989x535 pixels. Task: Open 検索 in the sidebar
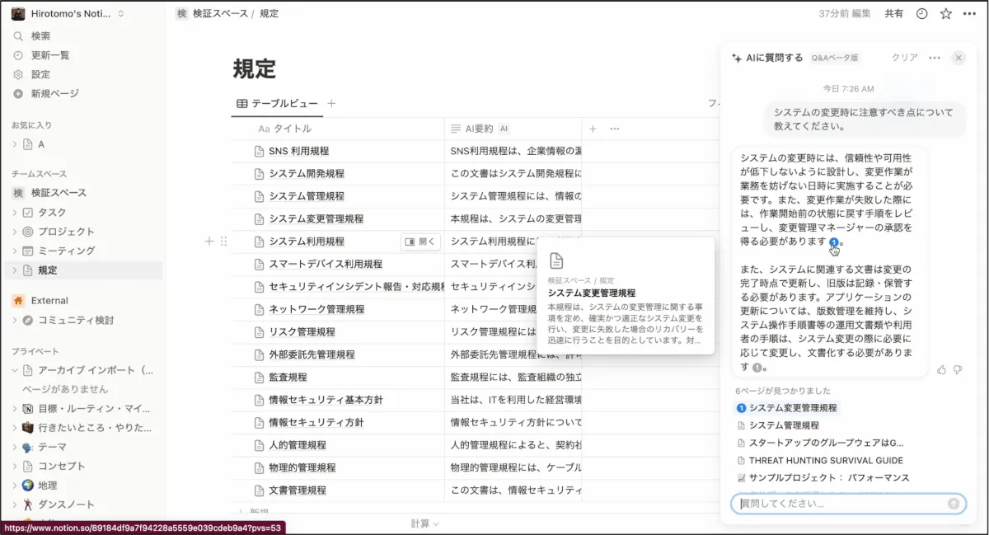coord(40,36)
